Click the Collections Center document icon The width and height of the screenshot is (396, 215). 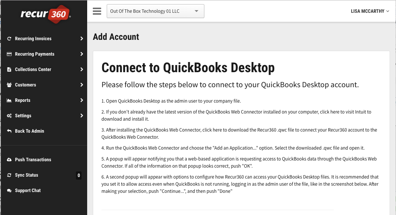point(9,70)
